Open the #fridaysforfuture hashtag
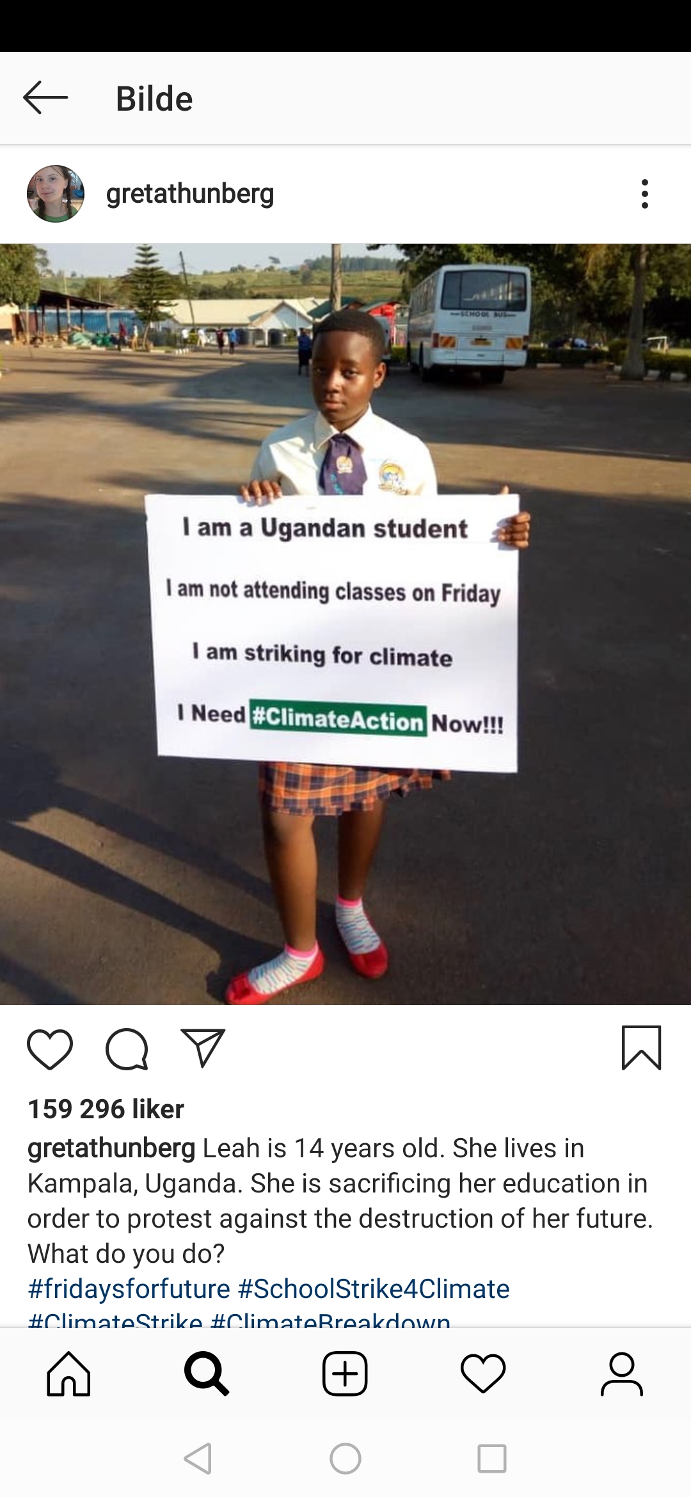This screenshot has height=1497, width=691. [x=129, y=1288]
